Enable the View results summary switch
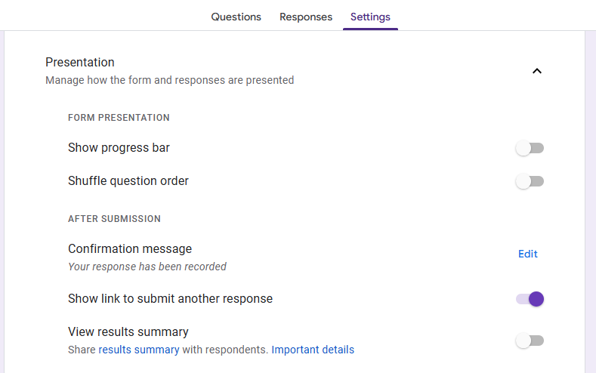Image resolution: width=596 pixels, height=373 pixels. point(530,341)
